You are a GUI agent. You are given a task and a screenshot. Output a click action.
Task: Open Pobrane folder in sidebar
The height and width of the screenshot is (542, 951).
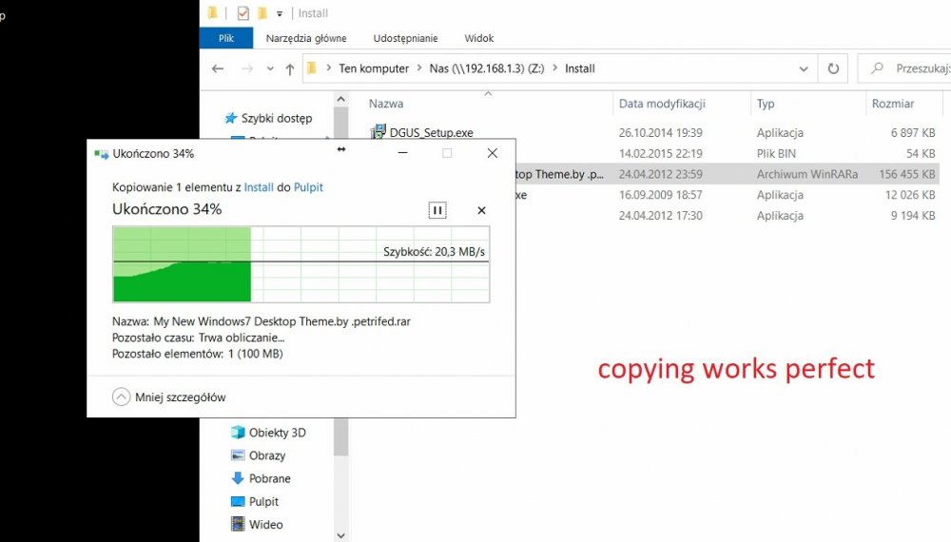pos(269,478)
